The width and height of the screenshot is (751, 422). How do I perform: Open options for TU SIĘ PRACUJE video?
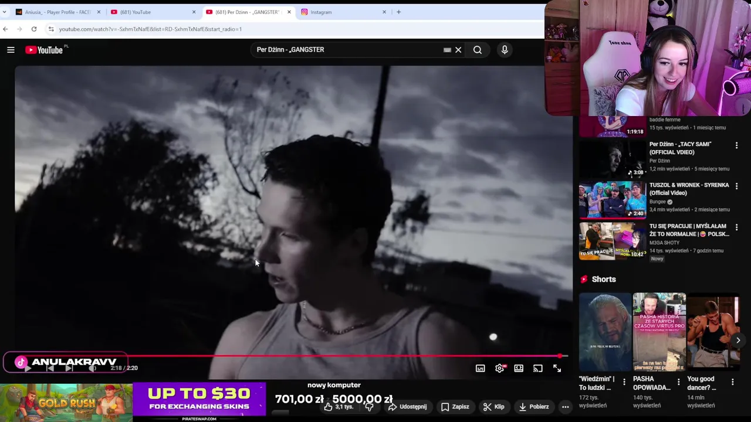[x=736, y=227]
